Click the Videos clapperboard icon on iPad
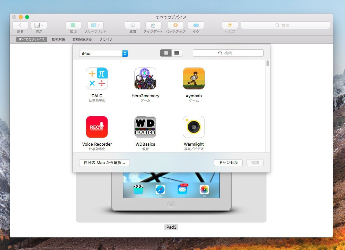The image size is (345, 250). 138,190
